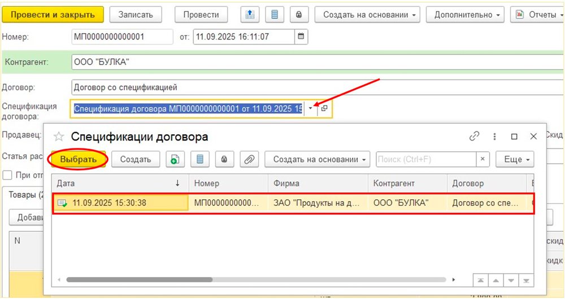Toggle the 'При от...' checkbox

click(x=7, y=175)
